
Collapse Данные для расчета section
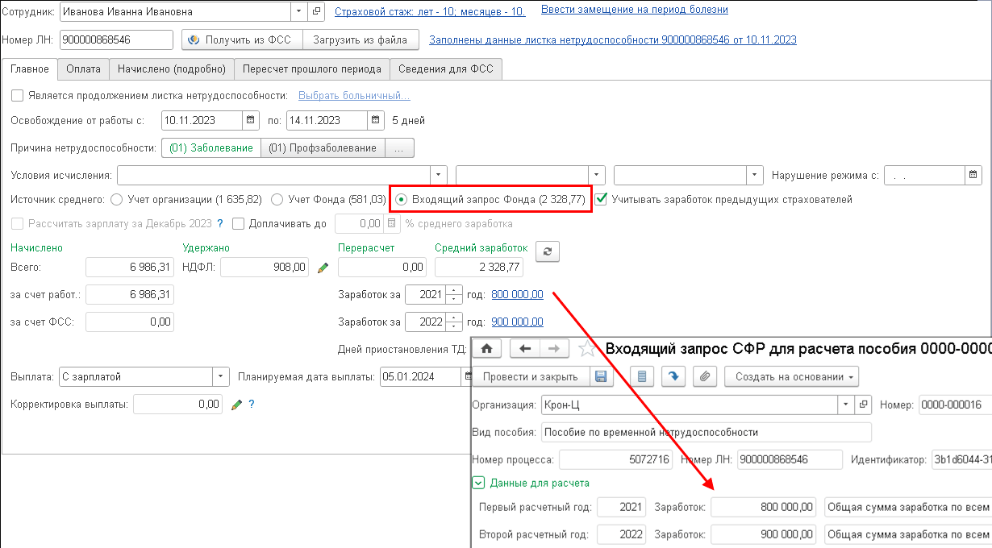[477, 483]
